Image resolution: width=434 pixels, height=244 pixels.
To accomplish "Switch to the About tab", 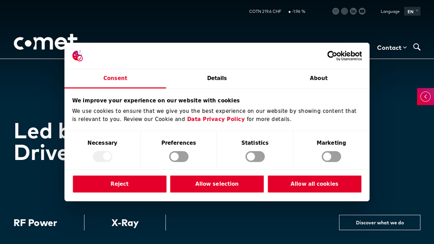I will 318,78.
